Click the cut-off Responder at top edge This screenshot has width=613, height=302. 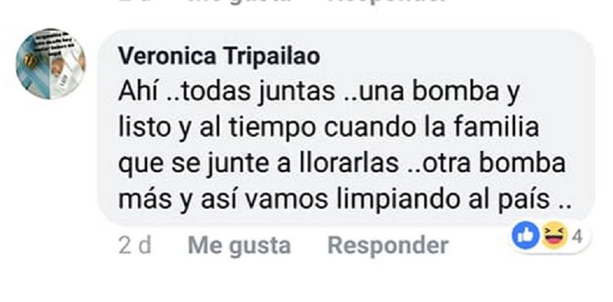tap(388, 2)
